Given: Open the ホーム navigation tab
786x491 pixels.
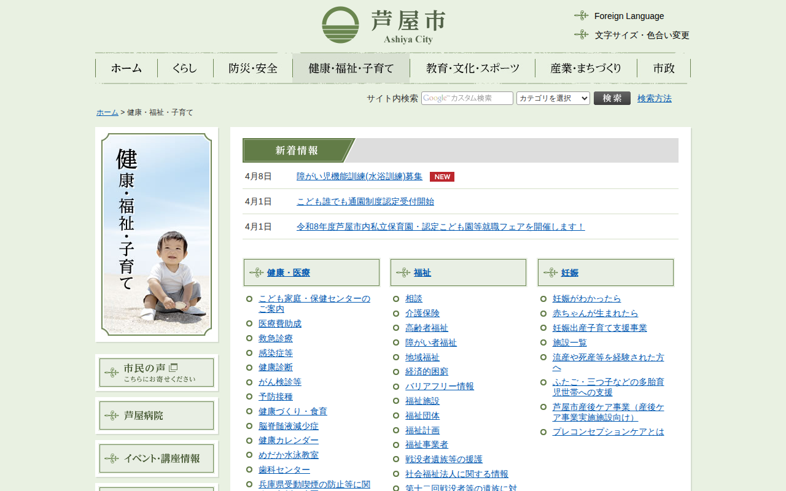Looking at the screenshot, I should pyautogui.click(x=126, y=68).
